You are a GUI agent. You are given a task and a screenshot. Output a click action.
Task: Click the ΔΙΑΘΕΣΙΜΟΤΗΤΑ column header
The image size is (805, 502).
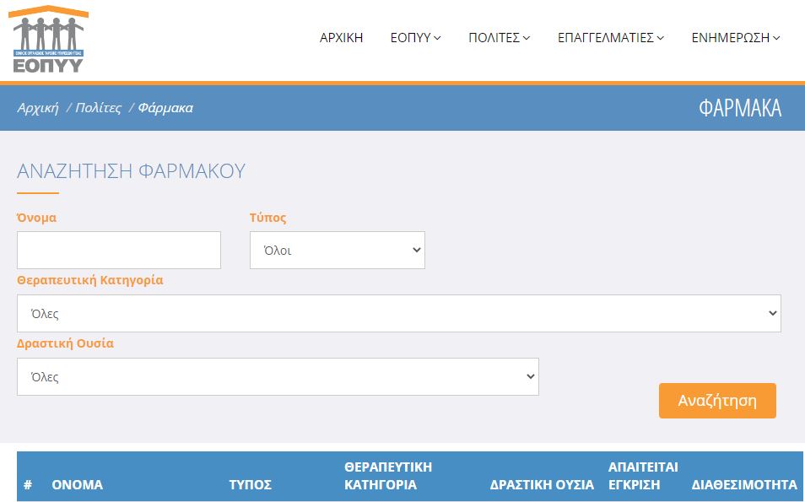[x=743, y=484]
